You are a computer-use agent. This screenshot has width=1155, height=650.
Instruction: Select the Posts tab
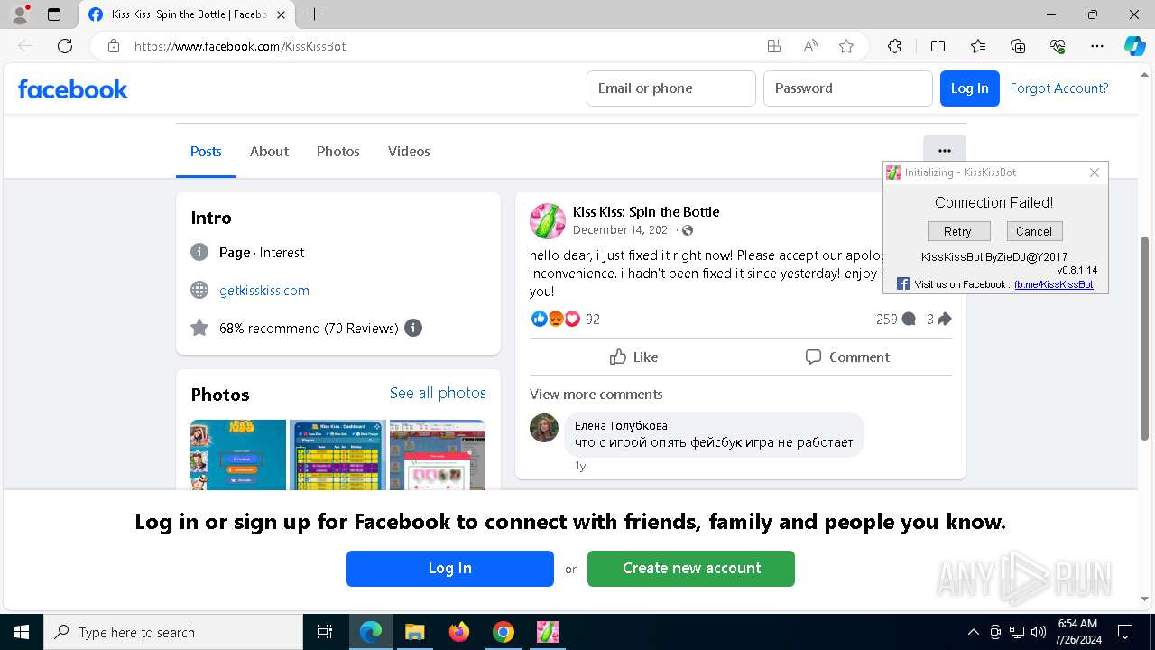(206, 152)
